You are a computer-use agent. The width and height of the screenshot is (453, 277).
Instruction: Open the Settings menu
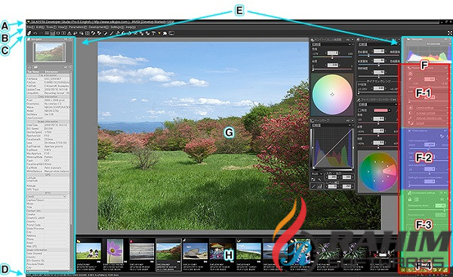pos(118,27)
